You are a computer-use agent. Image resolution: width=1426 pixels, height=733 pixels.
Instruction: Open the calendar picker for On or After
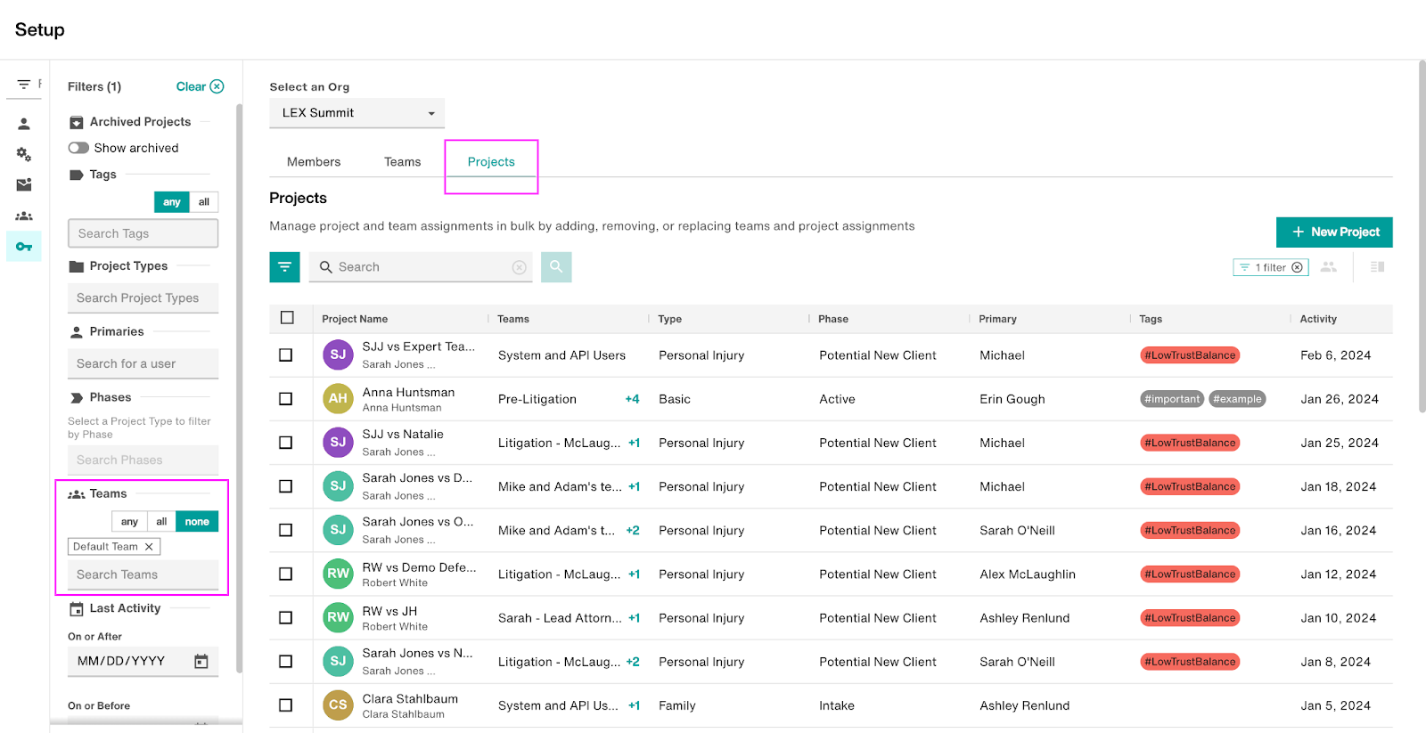point(201,661)
